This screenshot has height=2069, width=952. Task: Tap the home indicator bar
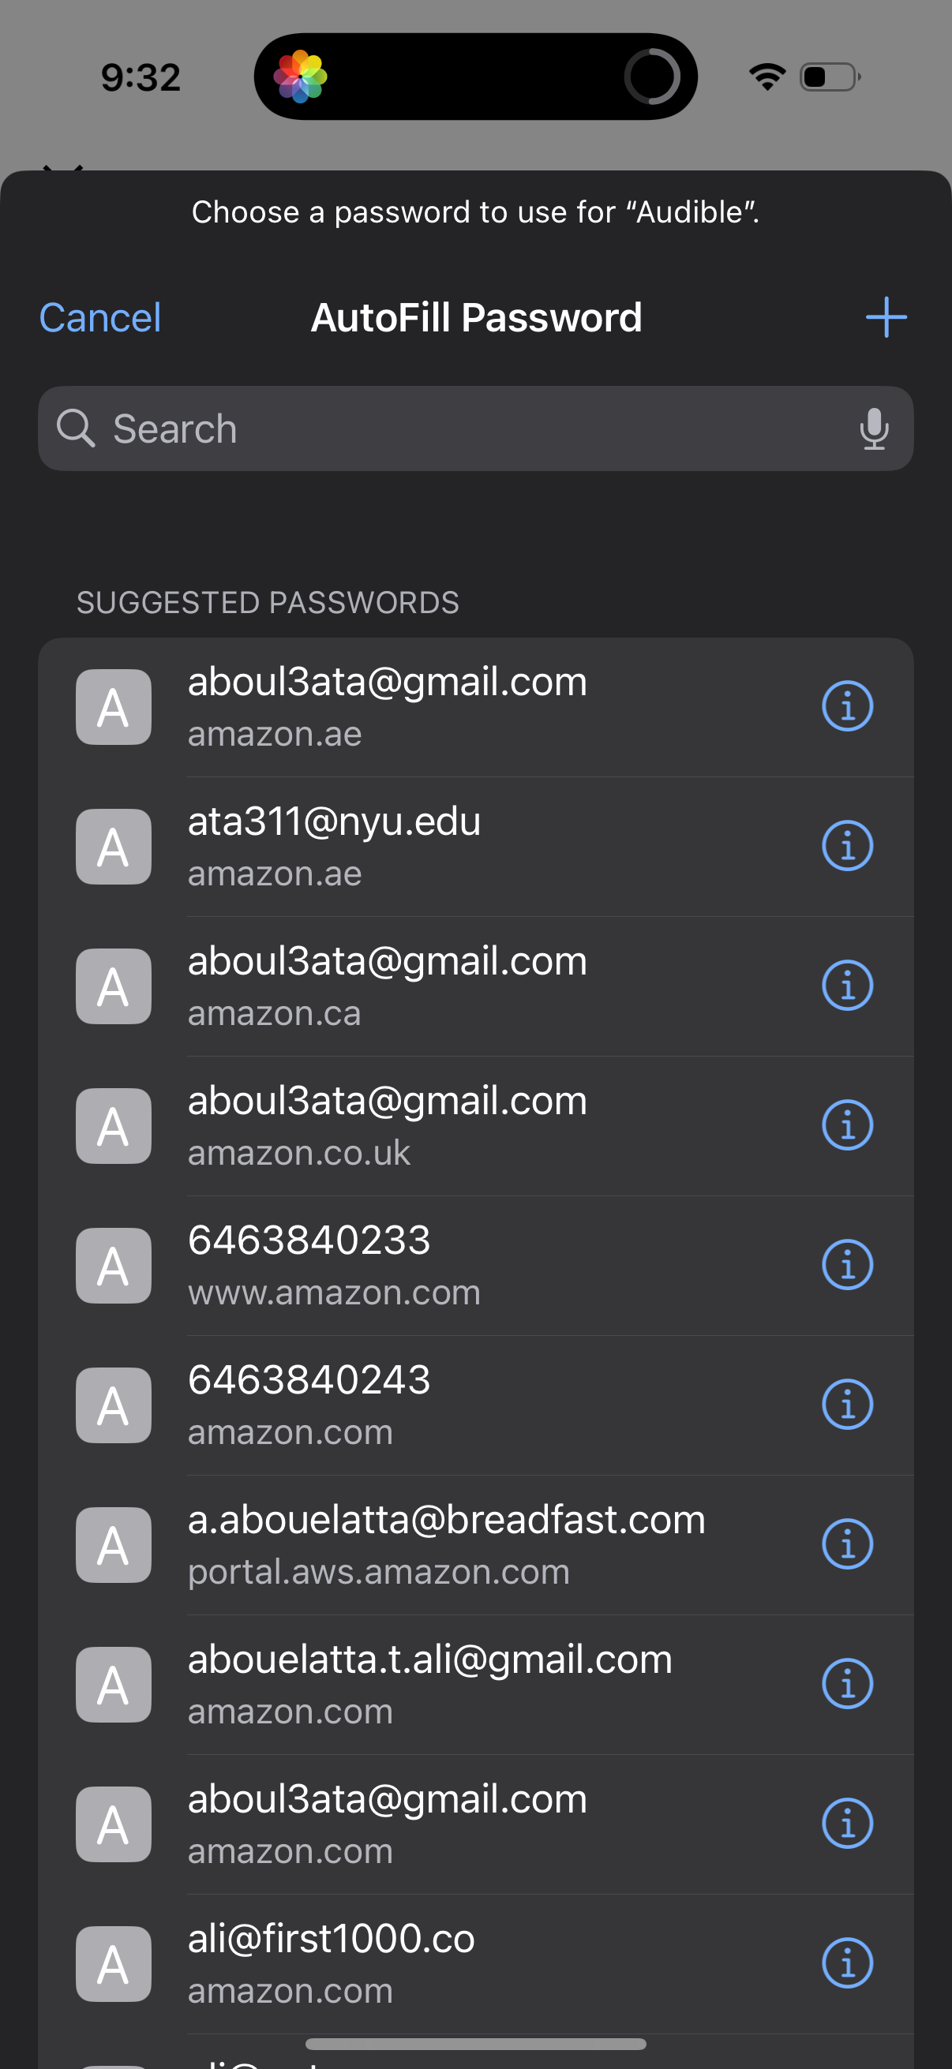pos(475,2043)
